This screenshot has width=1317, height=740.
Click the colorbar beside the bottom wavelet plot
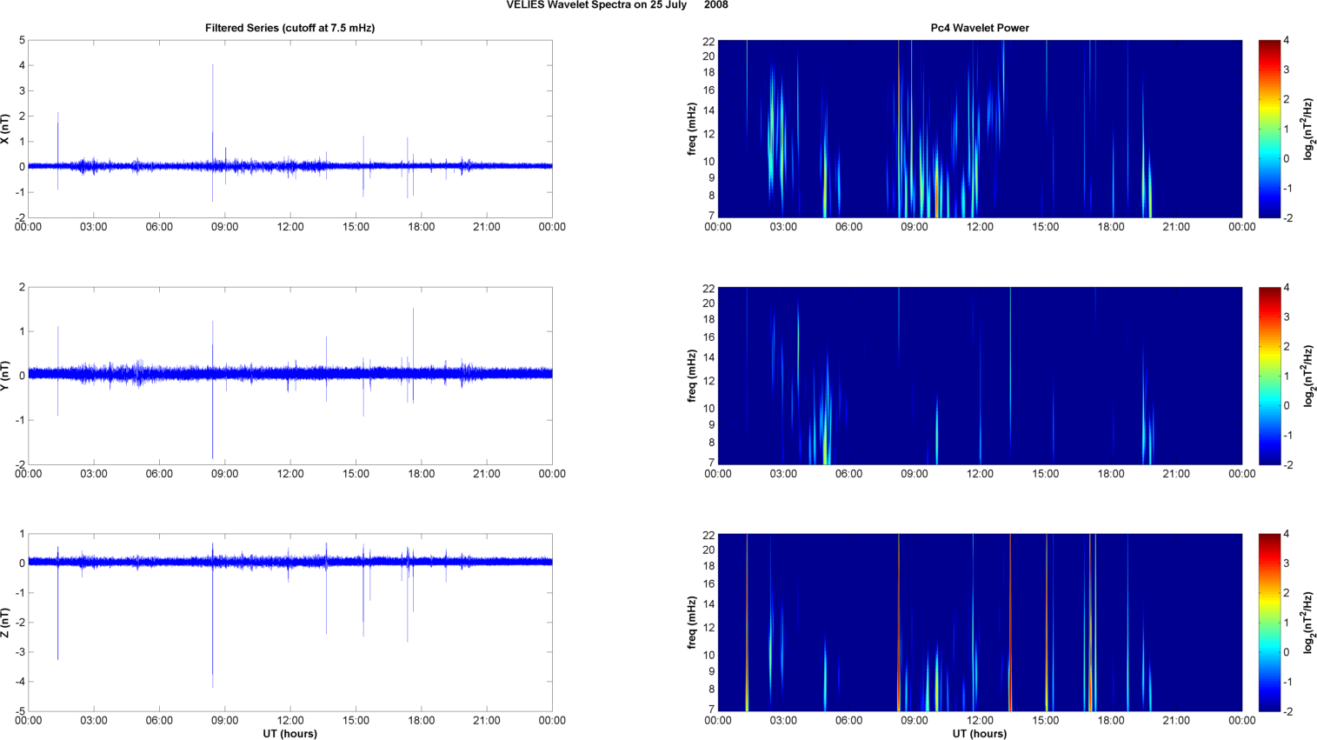(x=1269, y=623)
